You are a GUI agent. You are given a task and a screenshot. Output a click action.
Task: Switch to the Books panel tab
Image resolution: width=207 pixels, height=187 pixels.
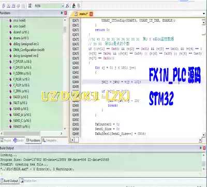[19, 141]
